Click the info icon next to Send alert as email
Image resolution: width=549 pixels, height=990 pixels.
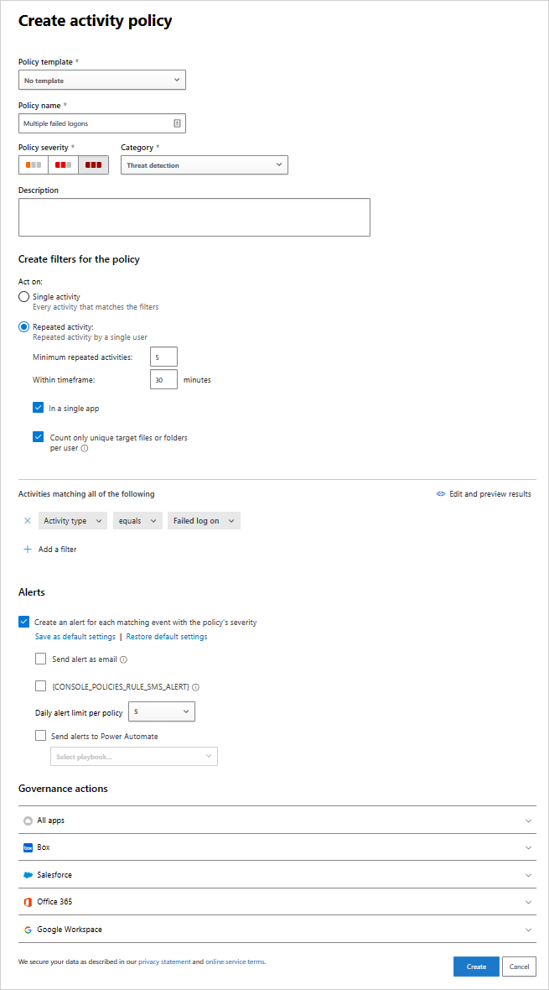(x=123, y=660)
